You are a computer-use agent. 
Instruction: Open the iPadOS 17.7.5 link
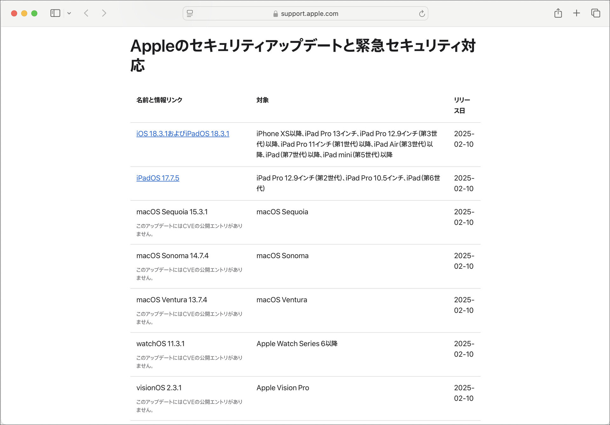pos(158,178)
